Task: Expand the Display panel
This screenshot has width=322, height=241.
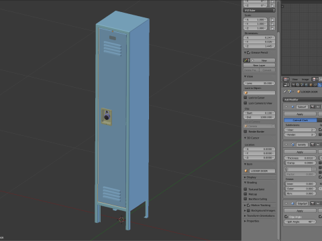Action: 246,177
